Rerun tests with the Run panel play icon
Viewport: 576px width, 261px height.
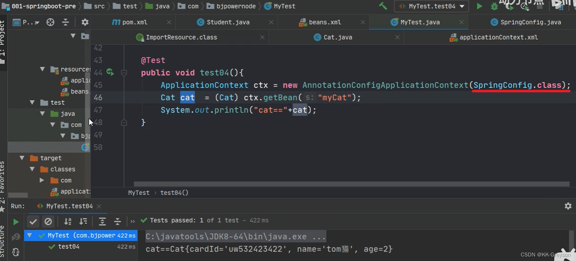pos(16,222)
